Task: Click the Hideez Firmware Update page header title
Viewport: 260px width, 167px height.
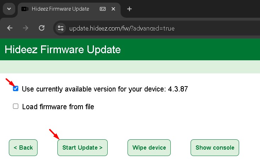Action: (x=63, y=50)
